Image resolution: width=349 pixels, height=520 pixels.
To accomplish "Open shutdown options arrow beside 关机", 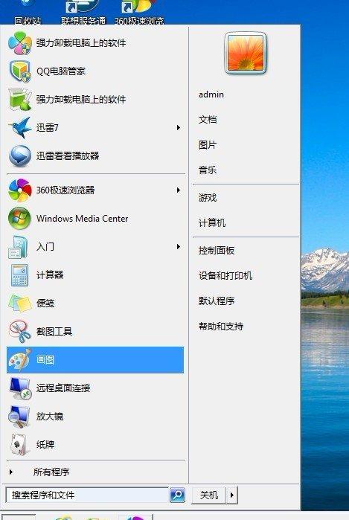I will point(232,495).
